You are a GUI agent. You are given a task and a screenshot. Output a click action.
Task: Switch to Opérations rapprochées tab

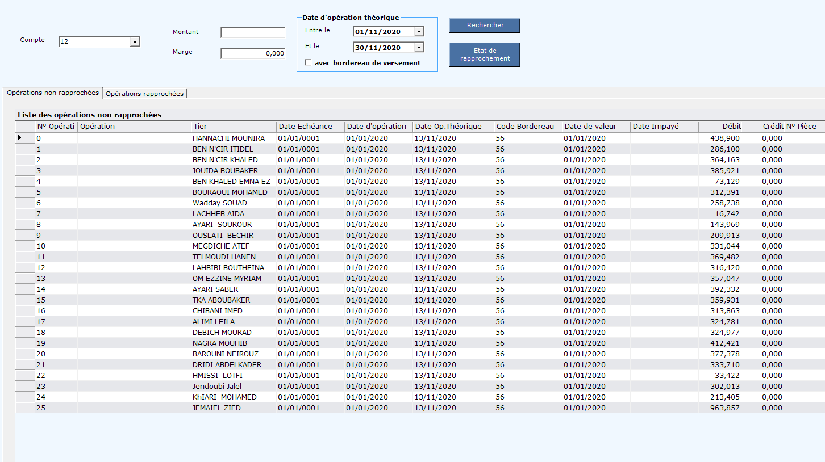point(145,94)
